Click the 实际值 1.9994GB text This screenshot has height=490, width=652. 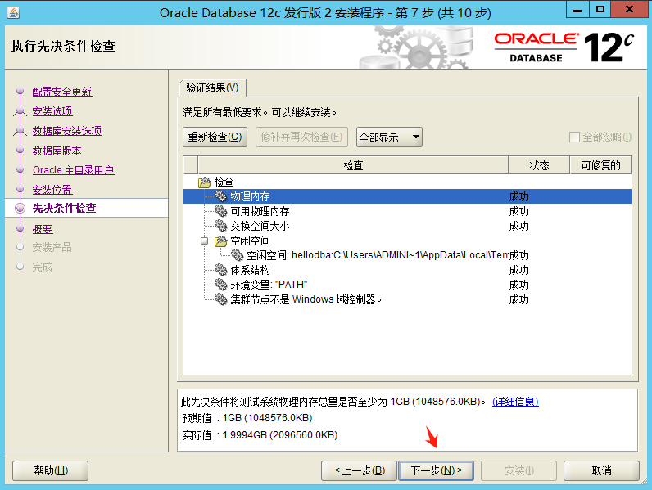[x=260, y=435]
